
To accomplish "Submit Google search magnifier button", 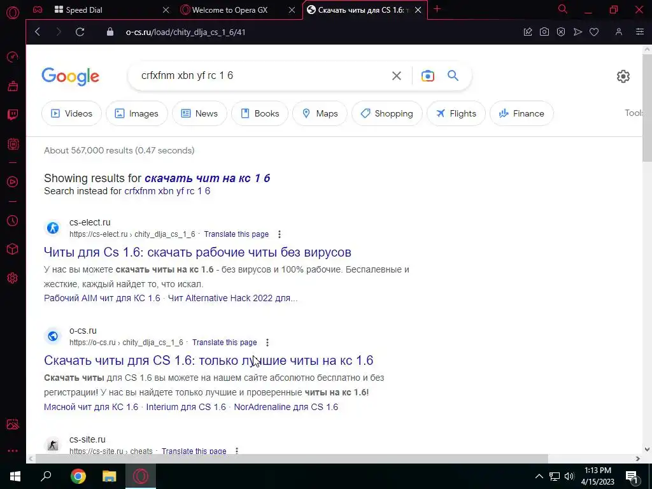I will pos(453,76).
